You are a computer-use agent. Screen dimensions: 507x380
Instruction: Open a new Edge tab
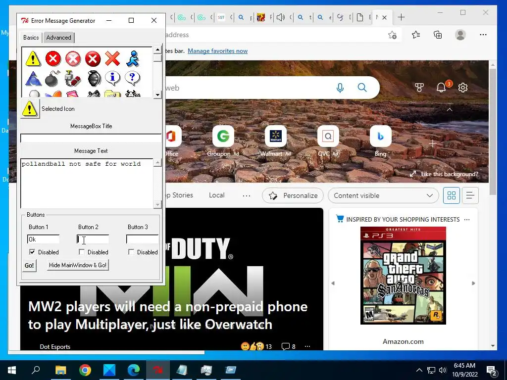tap(401, 17)
